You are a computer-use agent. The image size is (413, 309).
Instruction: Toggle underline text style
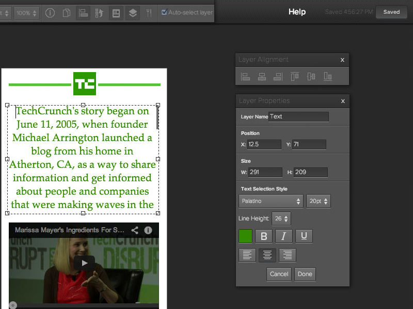pyautogui.click(x=304, y=236)
